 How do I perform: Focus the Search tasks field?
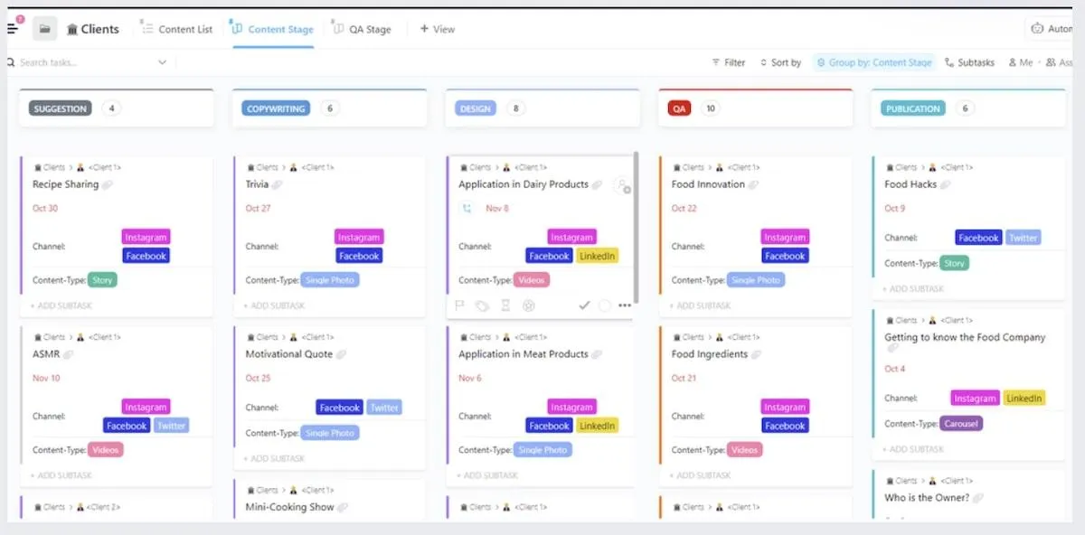[x=81, y=62]
